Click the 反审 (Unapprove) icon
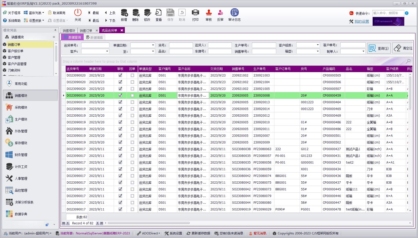The image size is (418, 238). pyautogui.click(x=220, y=13)
